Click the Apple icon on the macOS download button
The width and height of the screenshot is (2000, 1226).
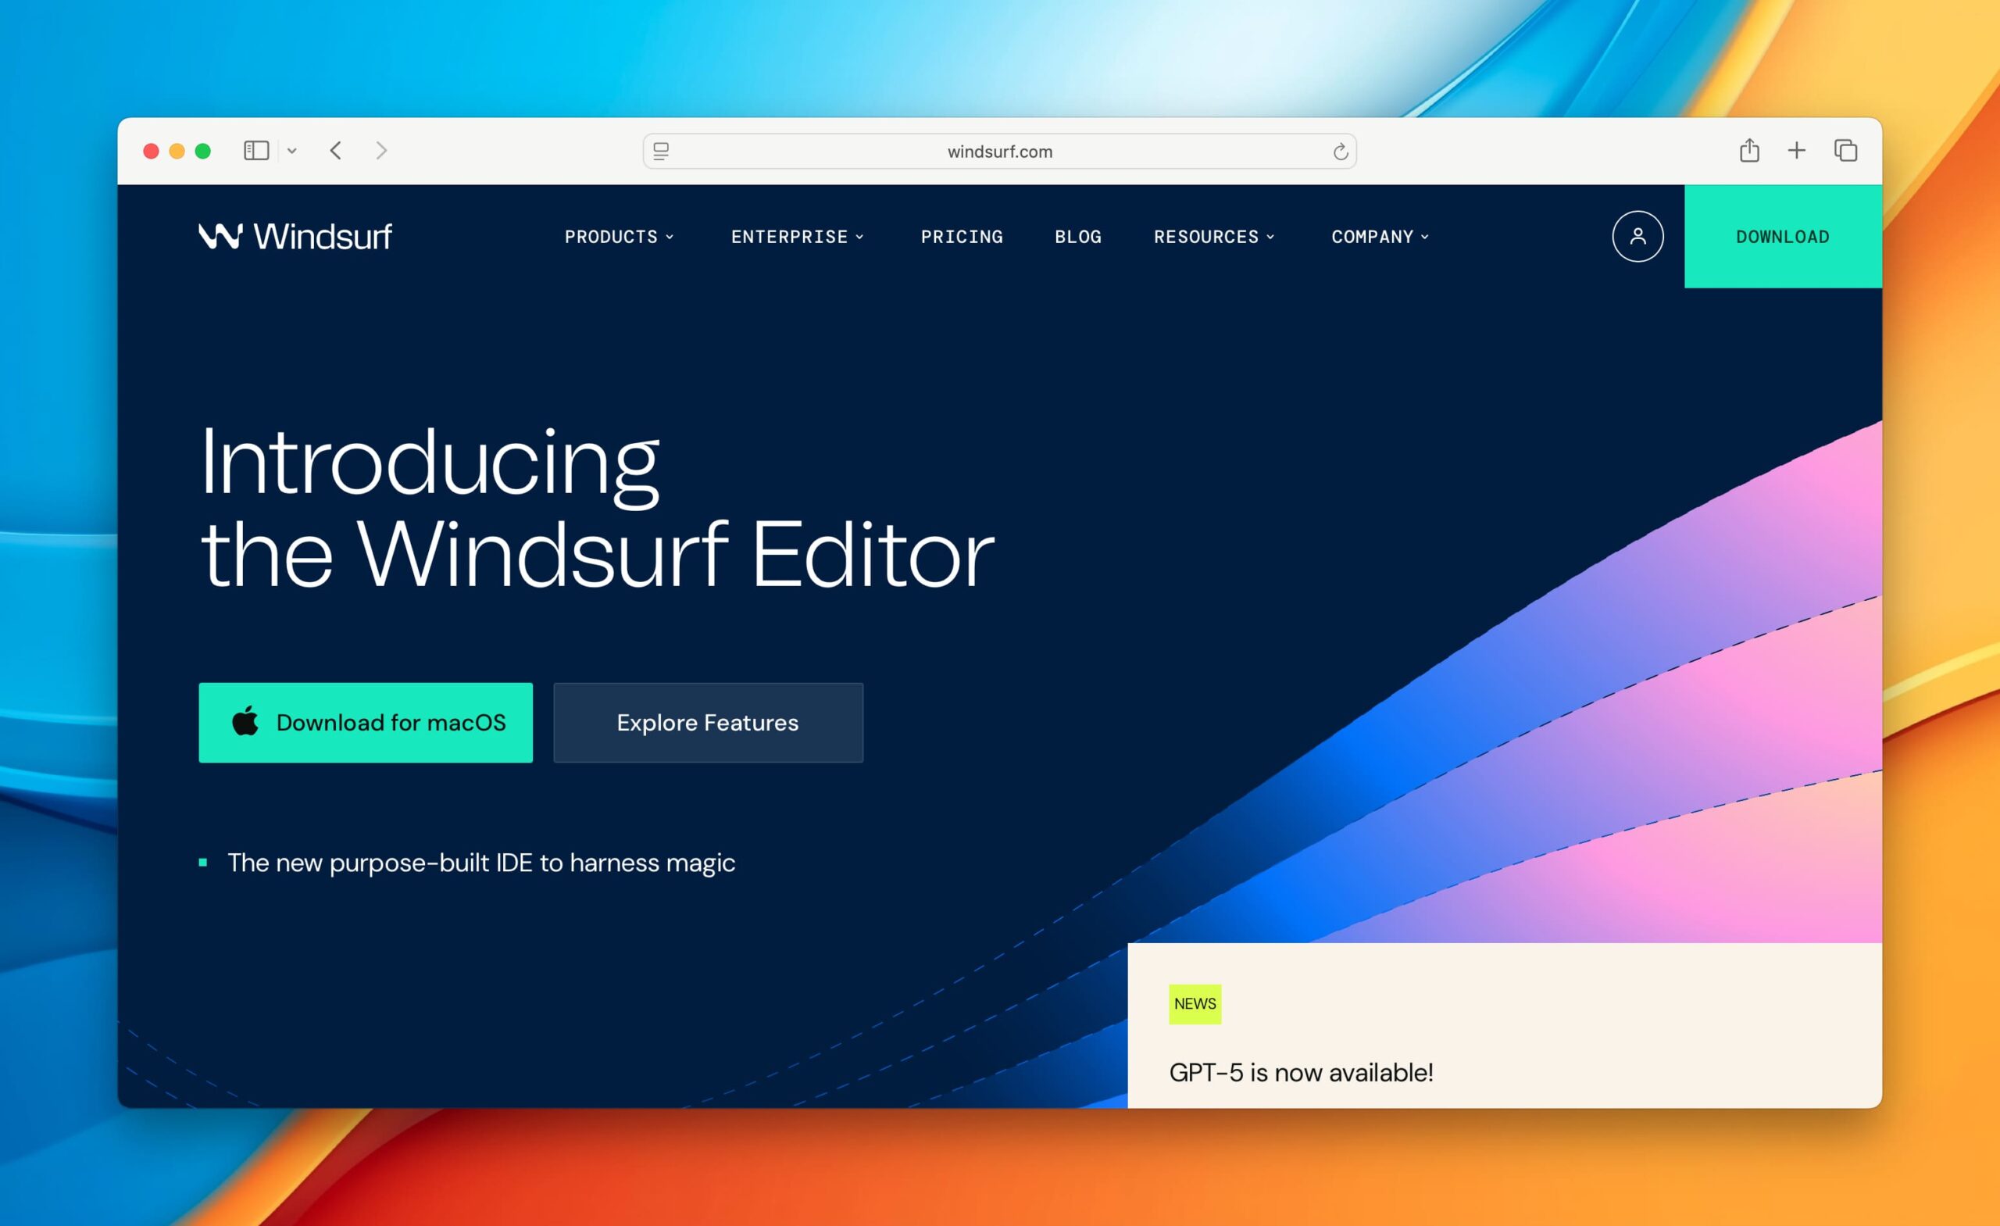[x=247, y=722]
